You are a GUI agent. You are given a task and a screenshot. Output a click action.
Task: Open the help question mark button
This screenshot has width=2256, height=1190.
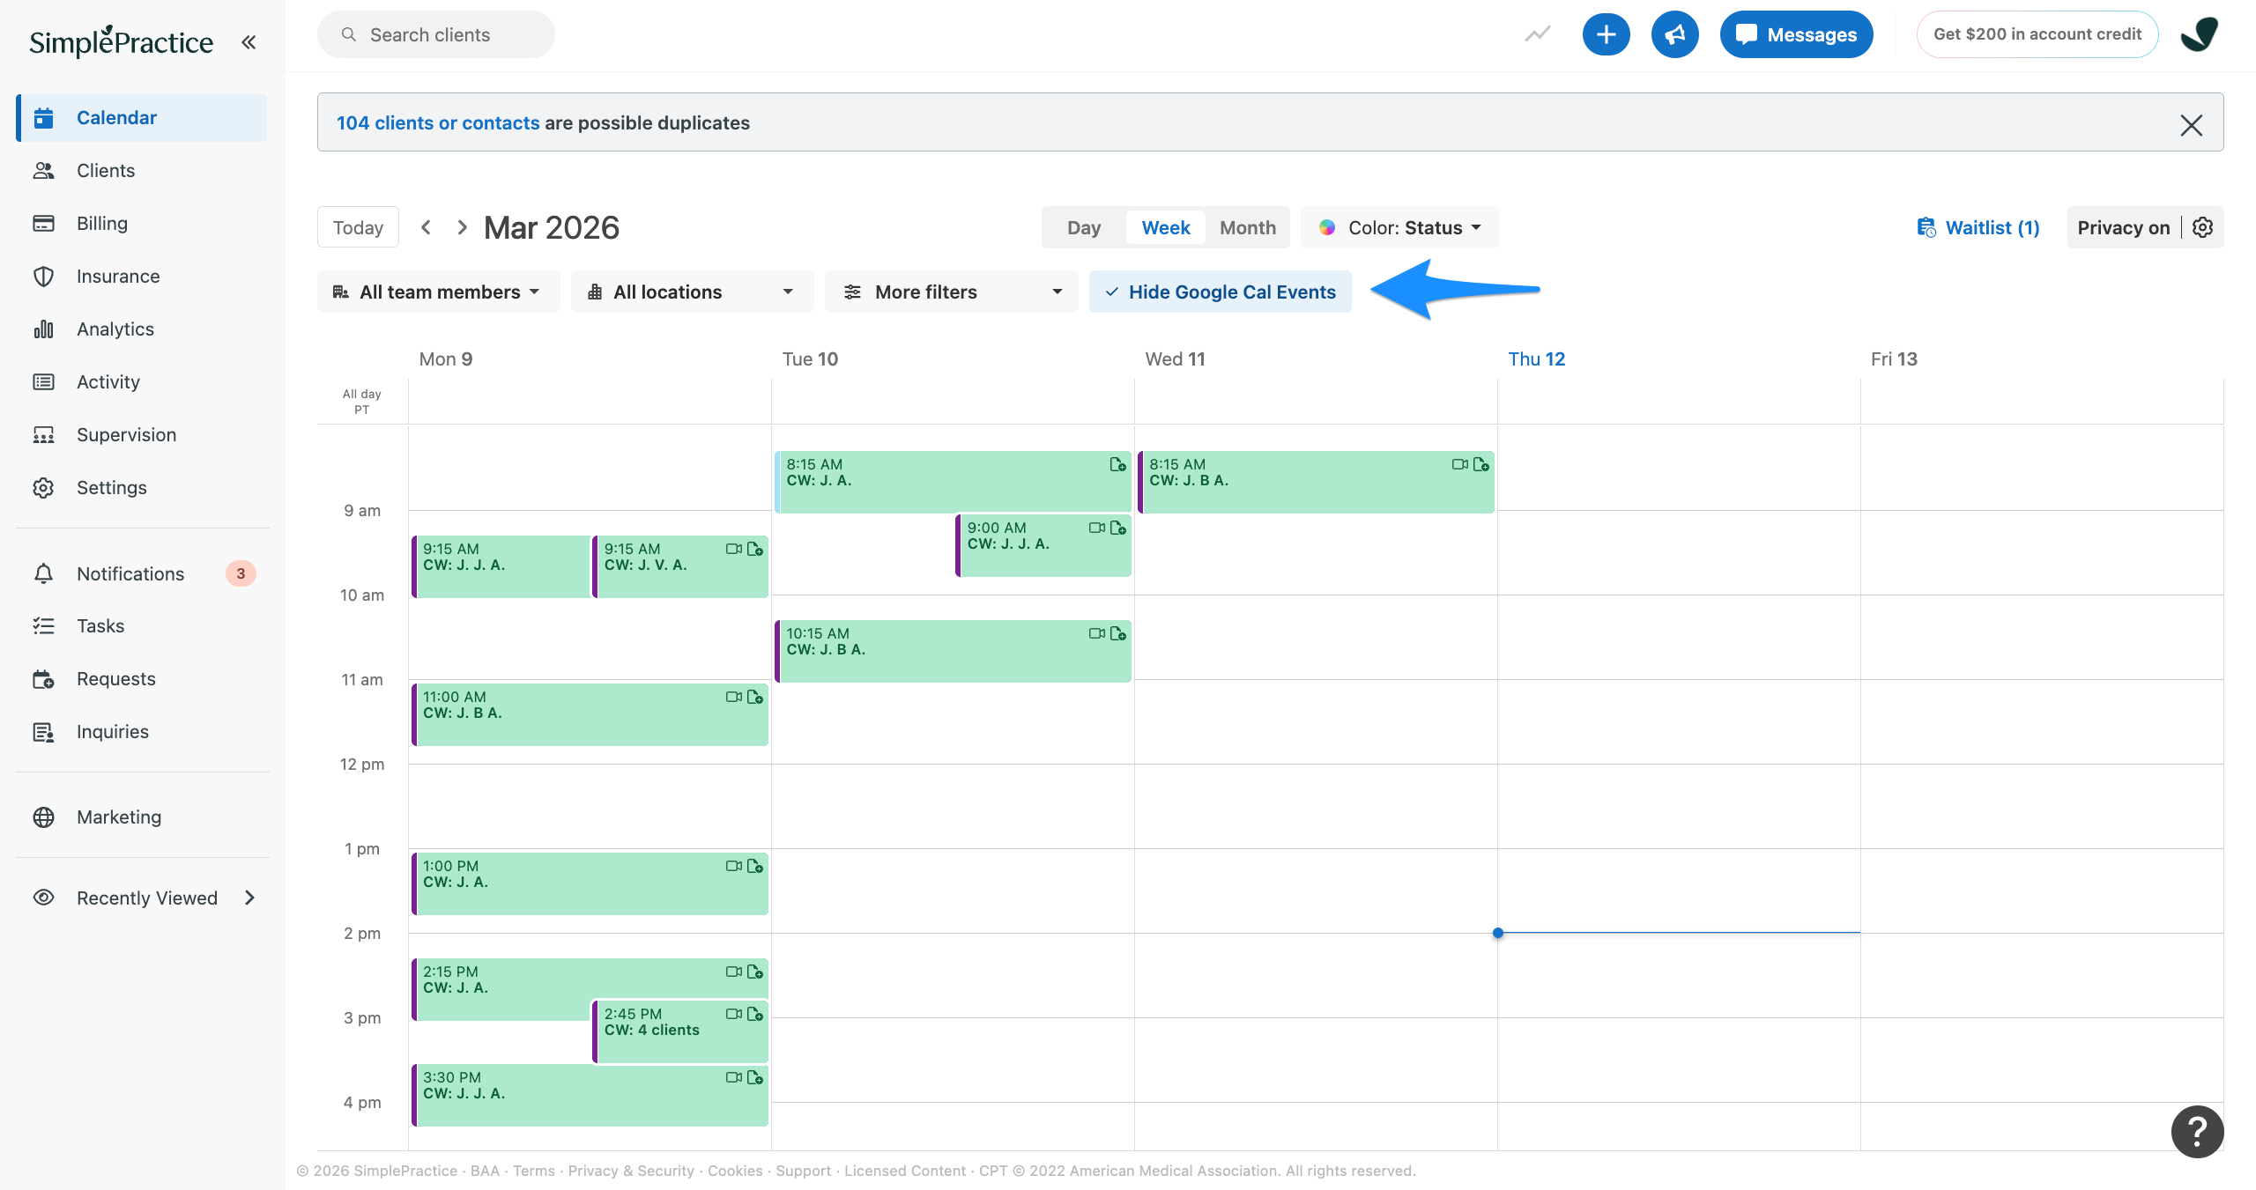click(x=2197, y=1132)
